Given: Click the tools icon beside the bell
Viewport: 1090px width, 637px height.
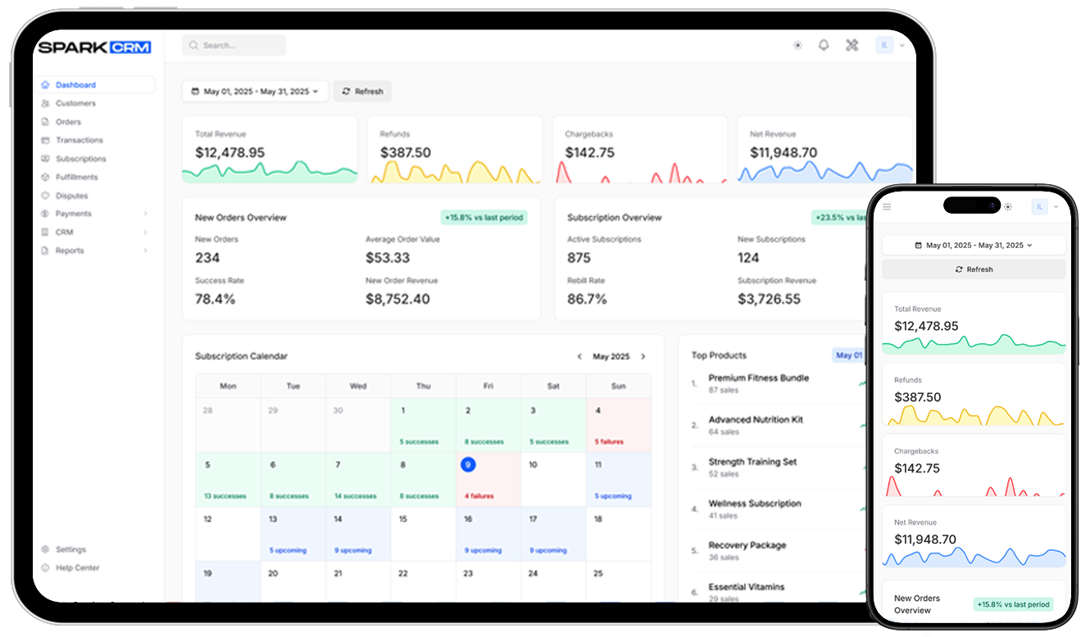Looking at the screenshot, I should (852, 46).
